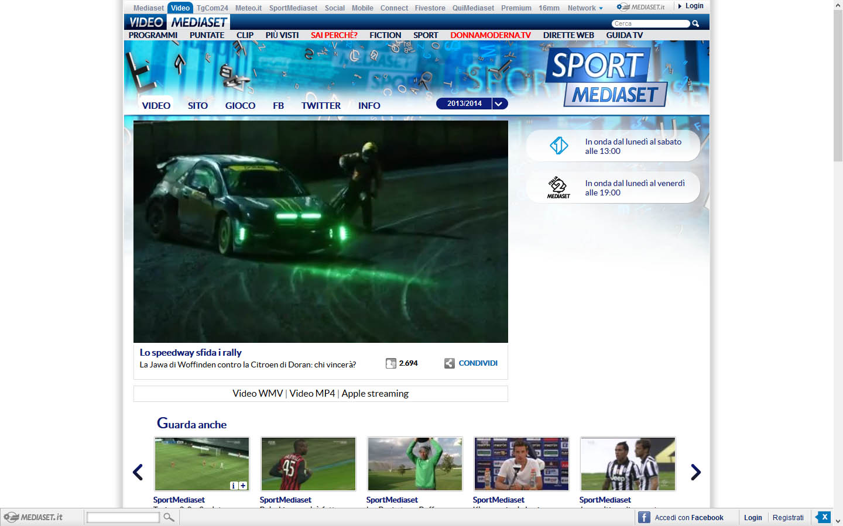Select the INFO section tab
The height and width of the screenshot is (526, 843).
(x=369, y=106)
